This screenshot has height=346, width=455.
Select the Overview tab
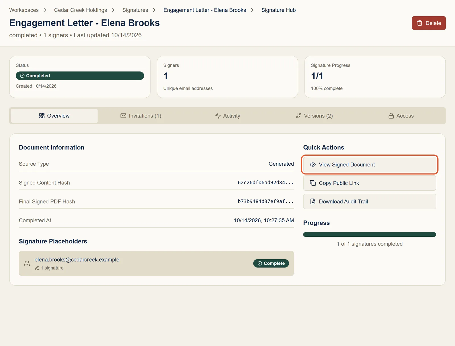(54, 116)
